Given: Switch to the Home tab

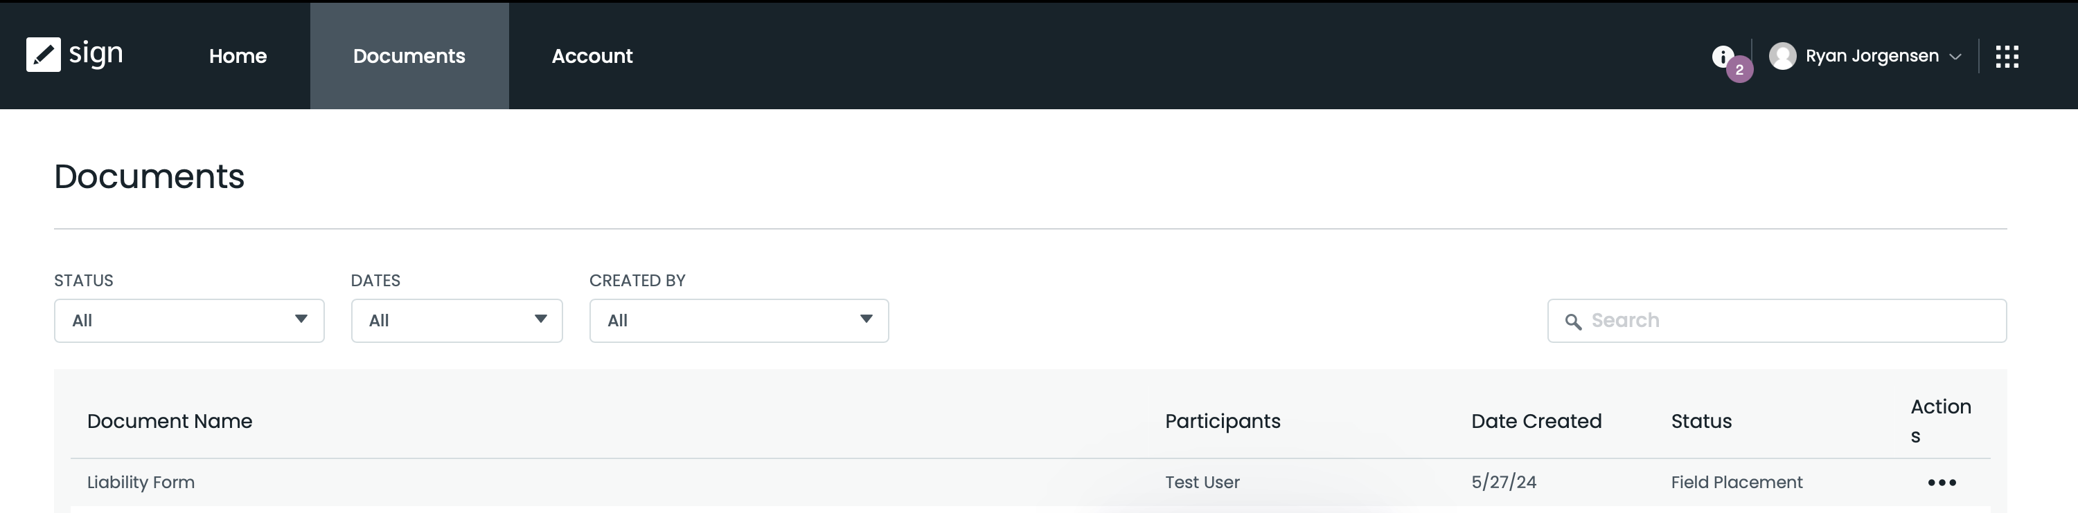Looking at the screenshot, I should tap(237, 57).
